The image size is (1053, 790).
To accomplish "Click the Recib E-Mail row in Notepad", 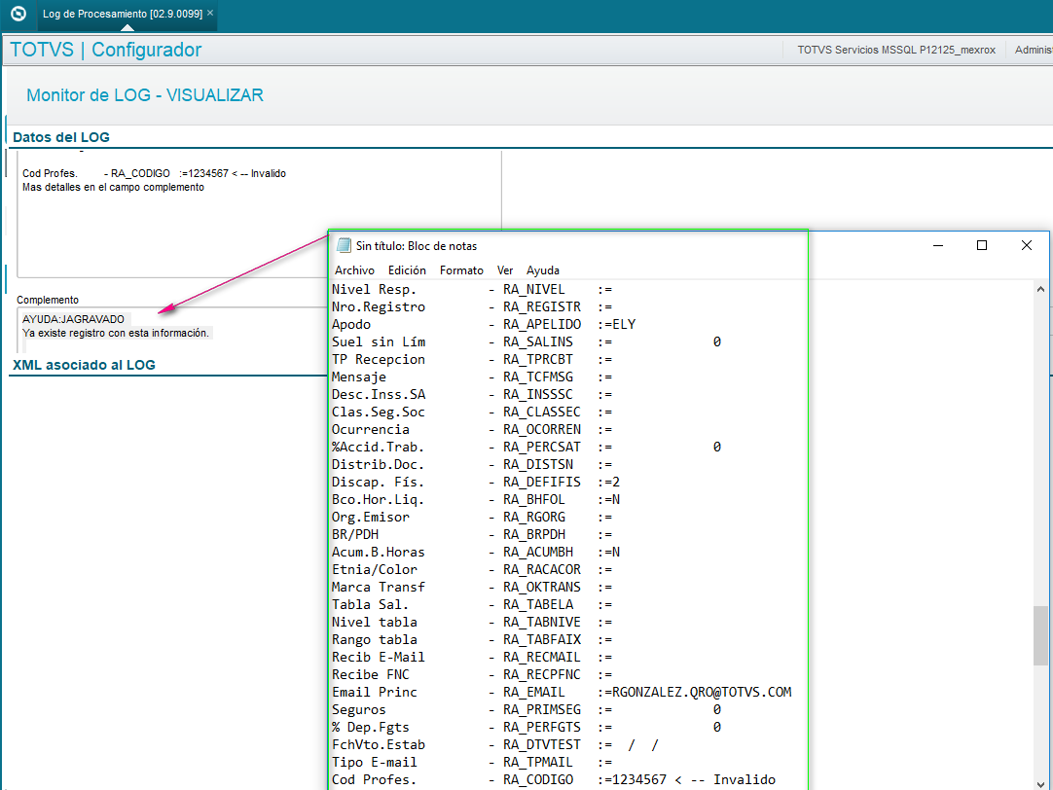I will (472, 657).
